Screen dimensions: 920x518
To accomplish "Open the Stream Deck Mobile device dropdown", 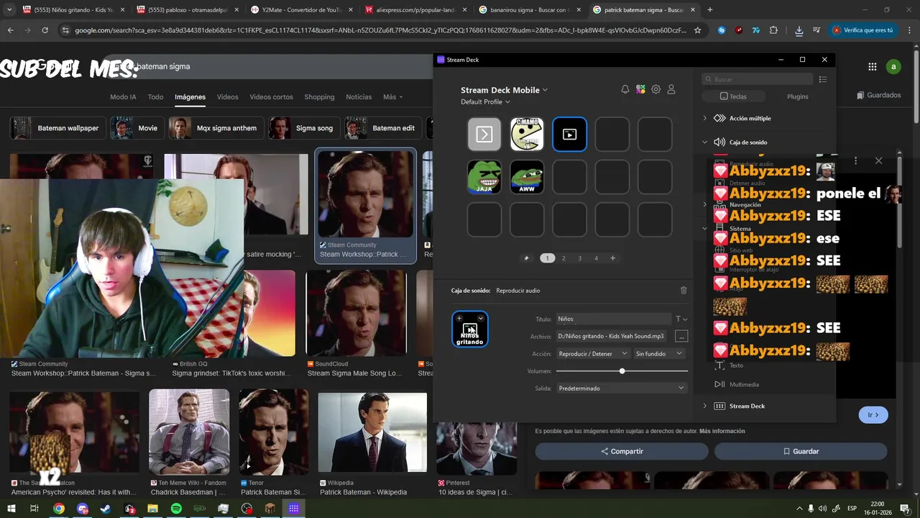I will [x=504, y=90].
